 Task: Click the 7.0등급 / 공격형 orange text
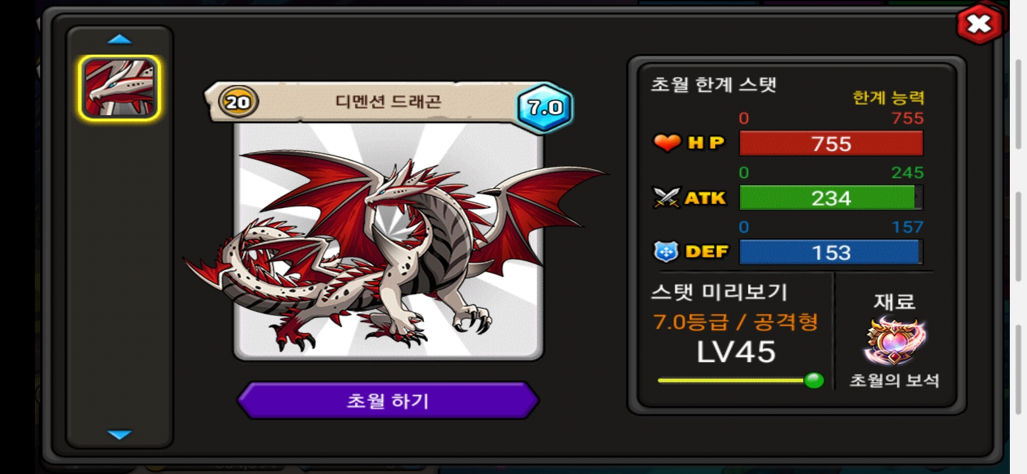click(736, 322)
